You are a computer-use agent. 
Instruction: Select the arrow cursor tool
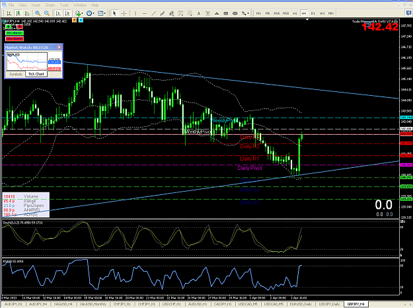click(114, 13)
